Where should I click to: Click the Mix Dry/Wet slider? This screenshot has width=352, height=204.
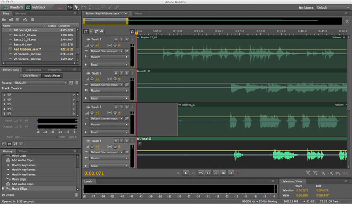click(x=40, y=137)
